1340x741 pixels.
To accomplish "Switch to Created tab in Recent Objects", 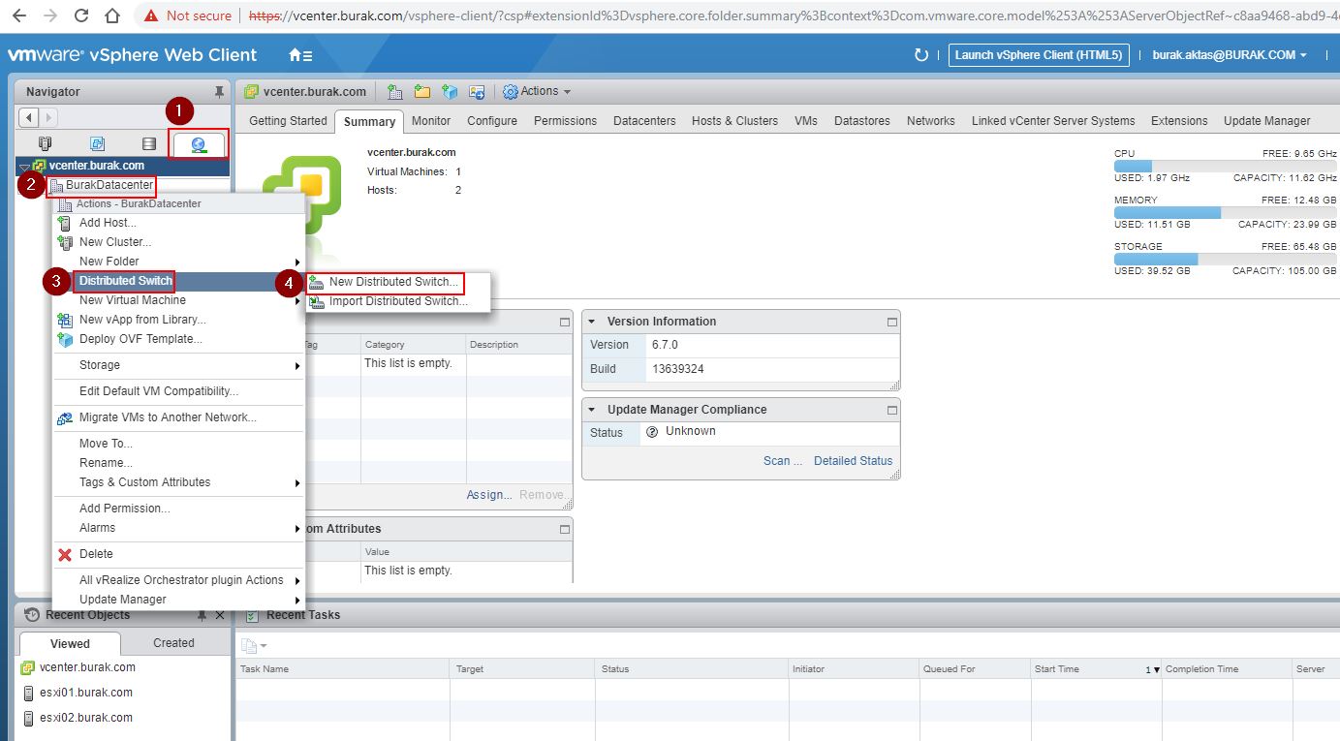I will pos(173,643).
